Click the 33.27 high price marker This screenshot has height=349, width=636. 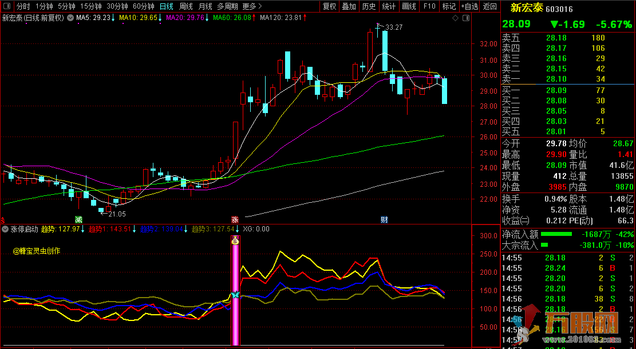point(393,27)
